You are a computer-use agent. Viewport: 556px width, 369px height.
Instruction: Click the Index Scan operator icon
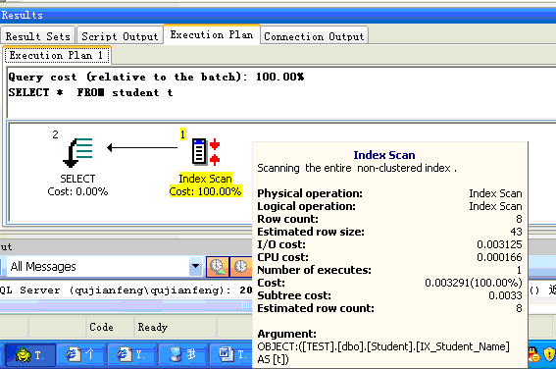tap(206, 151)
